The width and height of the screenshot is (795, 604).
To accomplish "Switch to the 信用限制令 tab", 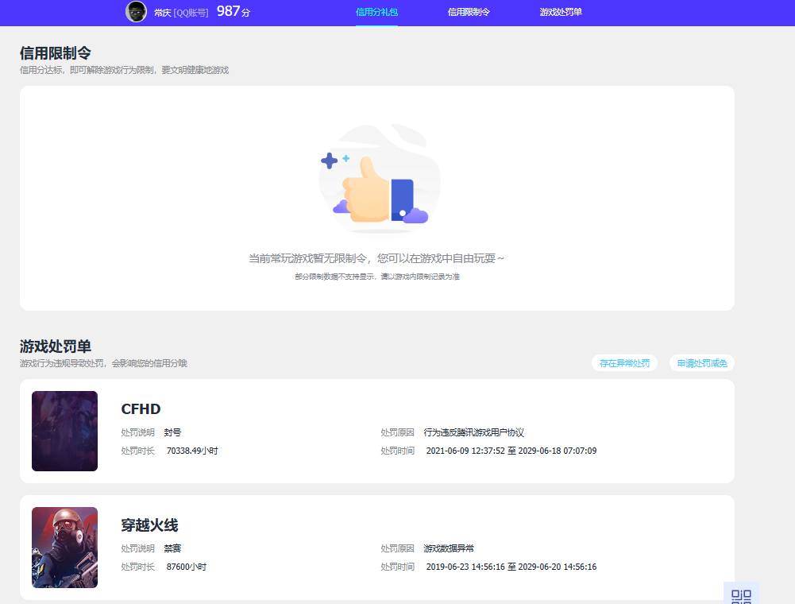I will click(x=467, y=14).
